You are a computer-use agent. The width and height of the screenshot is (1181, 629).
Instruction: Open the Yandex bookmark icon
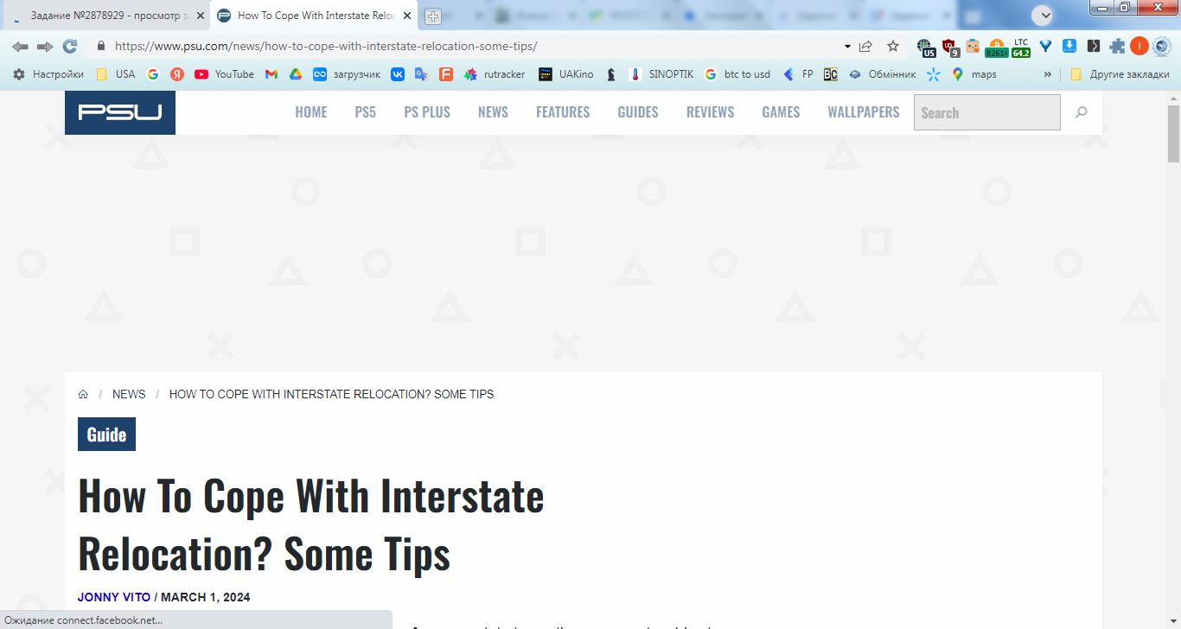coord(177,74)
